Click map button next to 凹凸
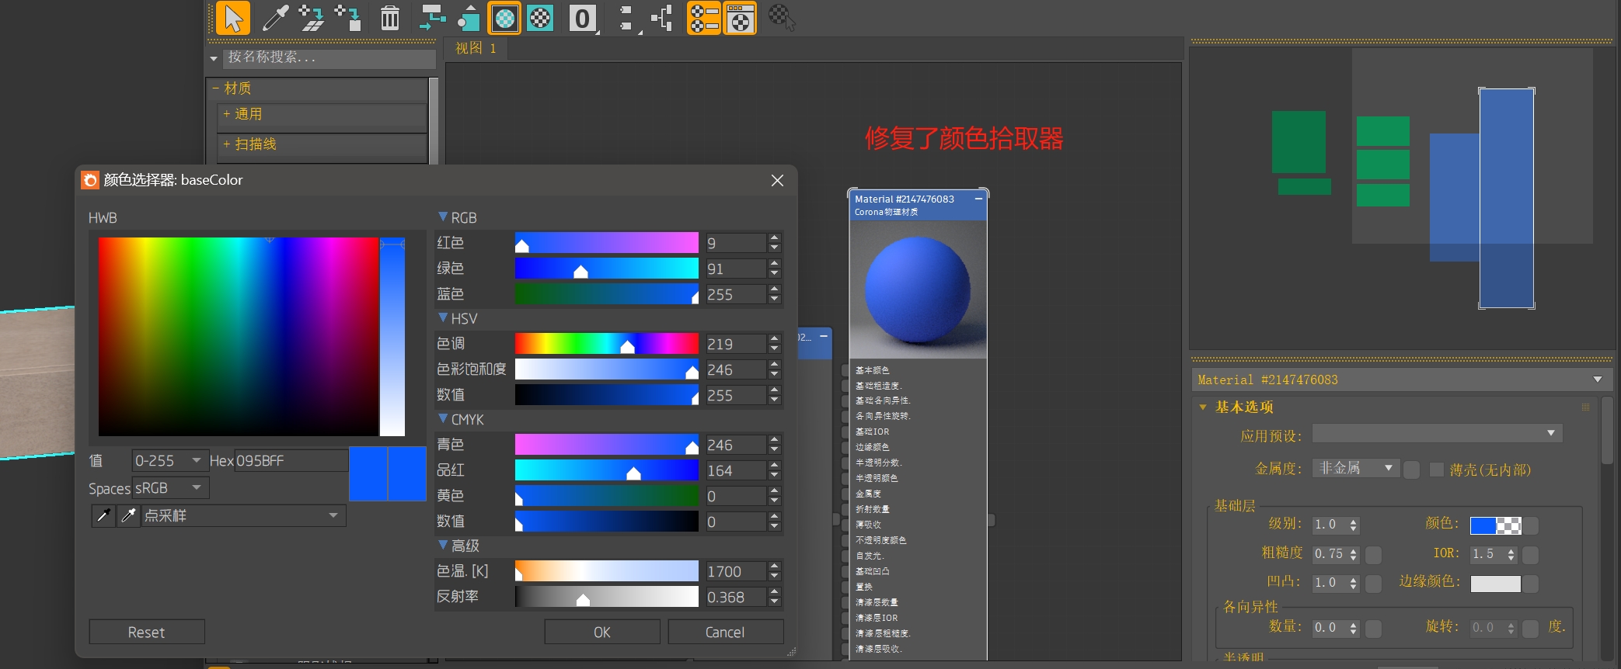The image size is (1621, 669). click(1374, 584)
